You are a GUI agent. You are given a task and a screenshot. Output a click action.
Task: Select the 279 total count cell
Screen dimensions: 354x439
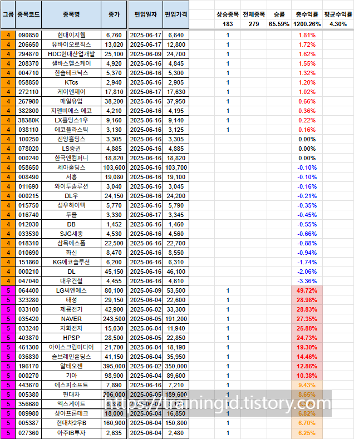254,24
